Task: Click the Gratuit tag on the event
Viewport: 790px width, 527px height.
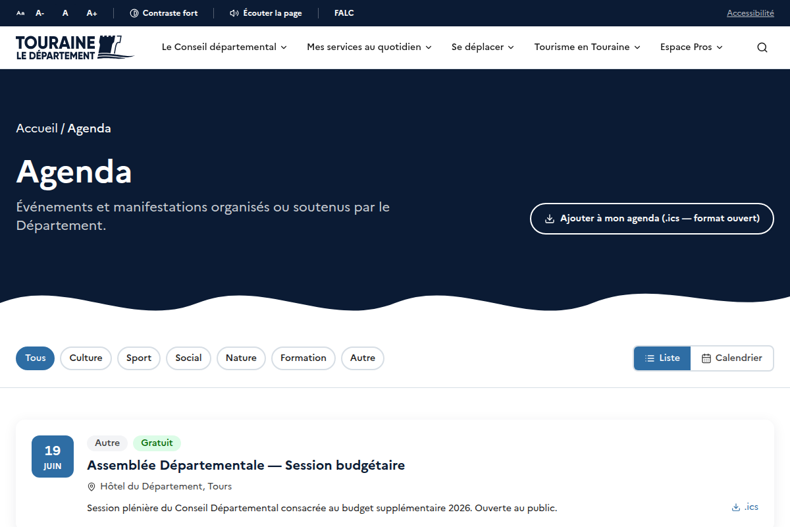Action: click(x=157, y=443)
